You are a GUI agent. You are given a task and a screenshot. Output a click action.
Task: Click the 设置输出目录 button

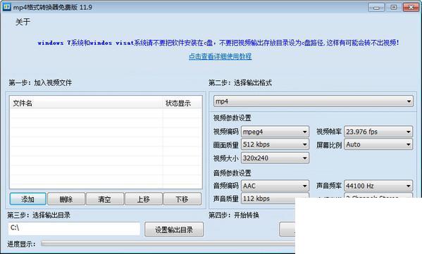(174, 229)
